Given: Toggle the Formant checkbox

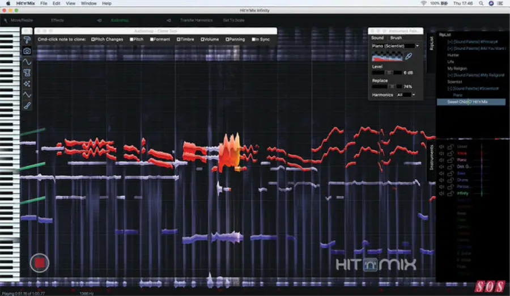Looking at the screenshot, I should coord(152,39).
